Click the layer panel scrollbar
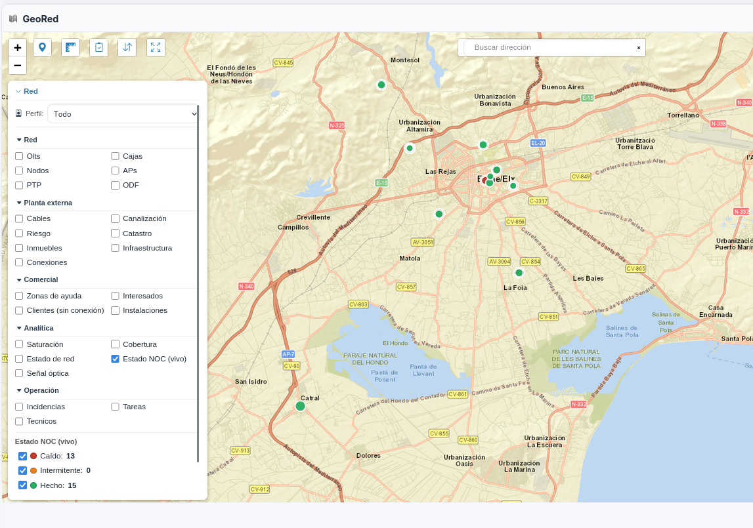 tap(198, 283)
